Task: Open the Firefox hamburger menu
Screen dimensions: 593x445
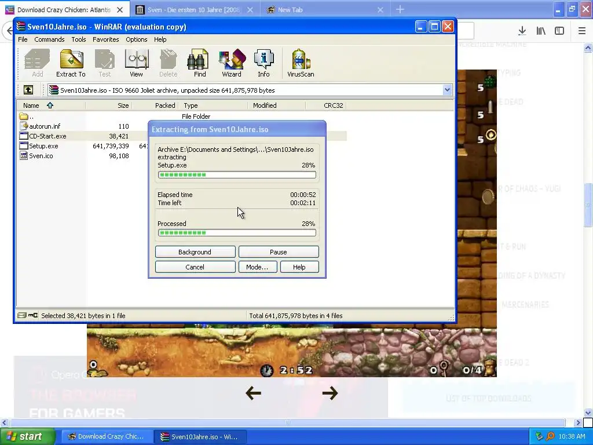Action: pyautogui.click(x=582, y=31)
